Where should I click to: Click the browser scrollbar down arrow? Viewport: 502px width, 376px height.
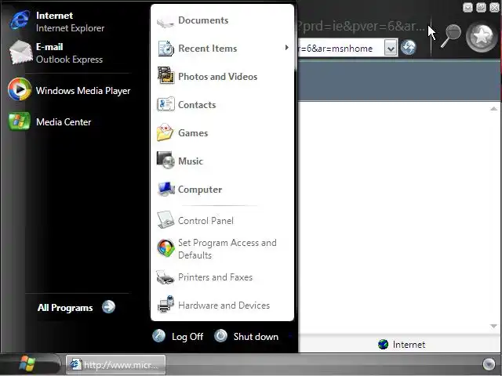pos(493,326)
